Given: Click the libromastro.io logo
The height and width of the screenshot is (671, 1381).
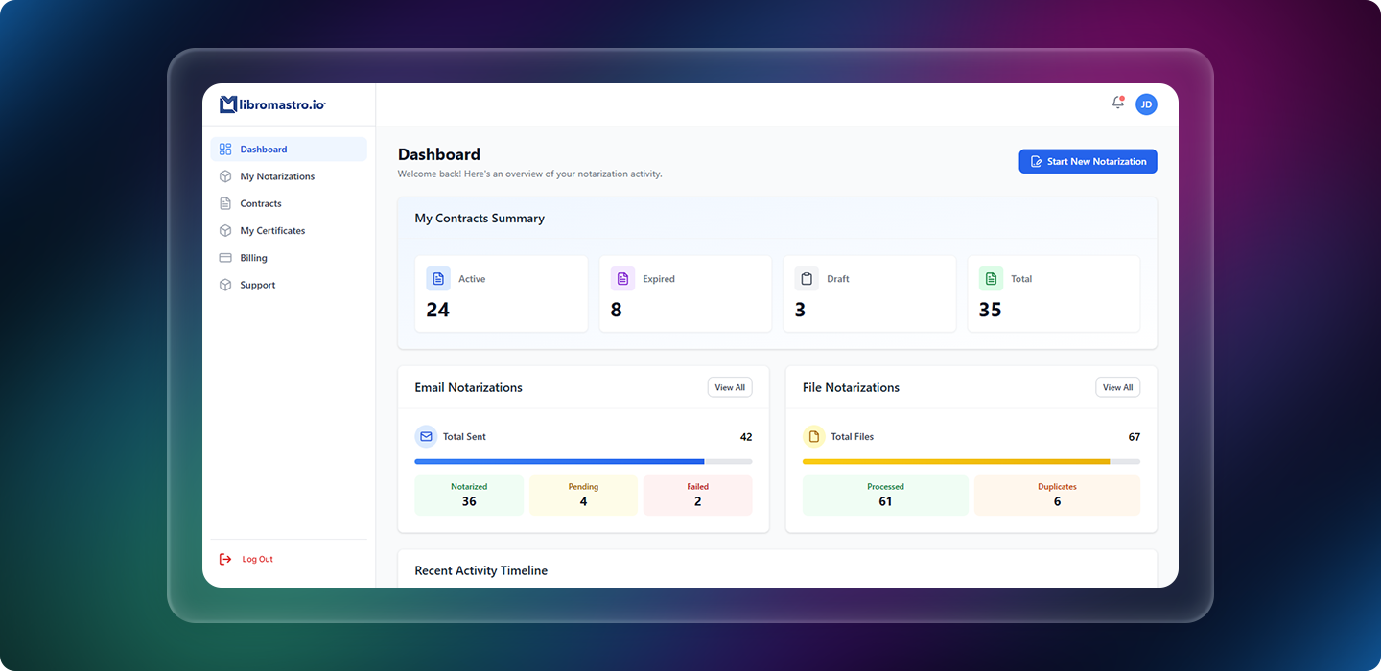Looking at the screenshot, I should pyautogui.click(x=272, y=104).
